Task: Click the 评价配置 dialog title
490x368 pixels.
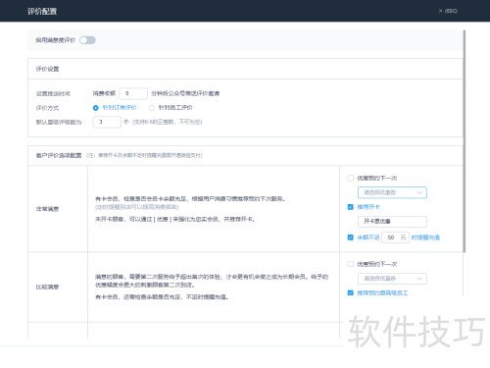Action: click(x=42, y=11)
